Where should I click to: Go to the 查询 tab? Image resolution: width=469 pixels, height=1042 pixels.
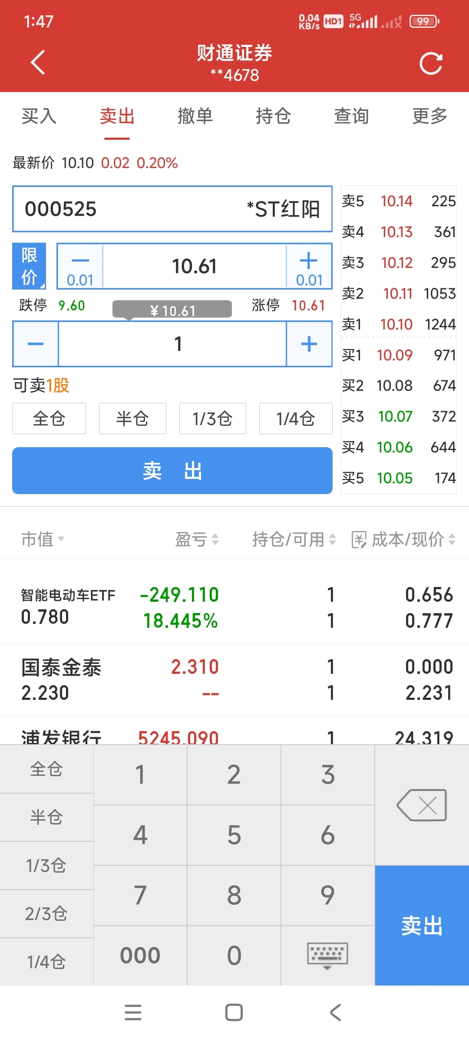coord(351,116)
